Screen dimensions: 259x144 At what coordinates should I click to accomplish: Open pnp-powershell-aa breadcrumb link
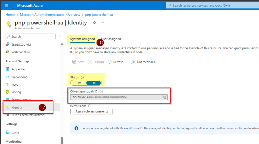(98, 15)
